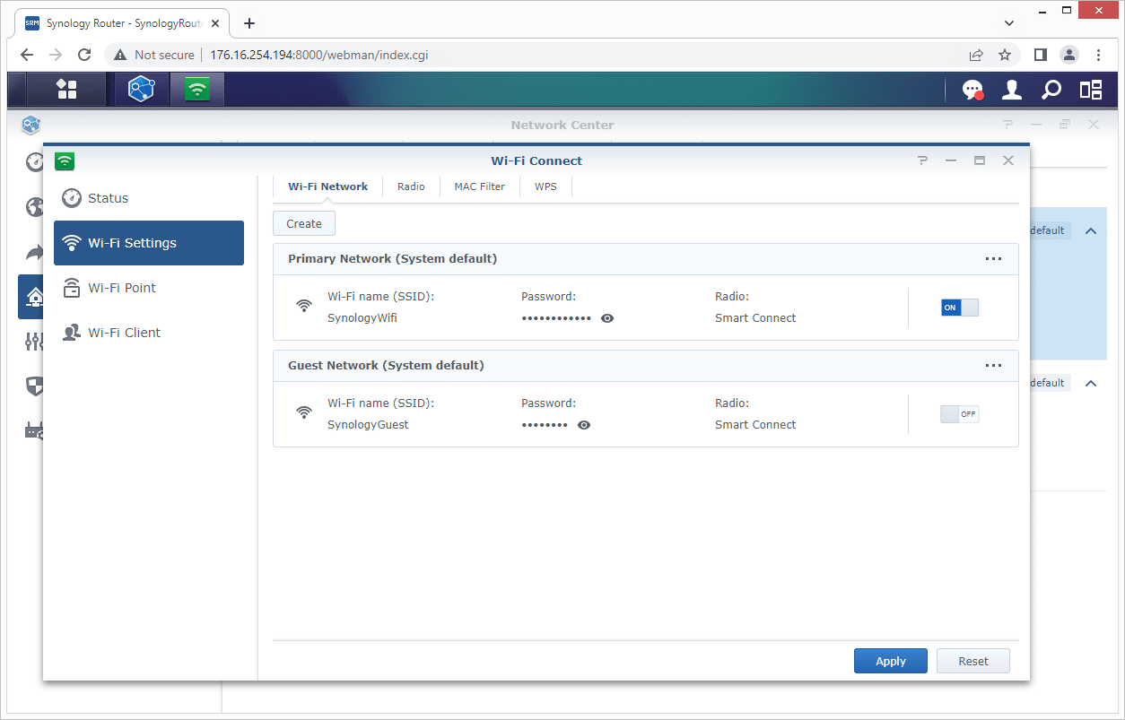This screenshot has width=1125, height=720.
Task: Apply the Wi-Fi settings
Action: point(891,661)
